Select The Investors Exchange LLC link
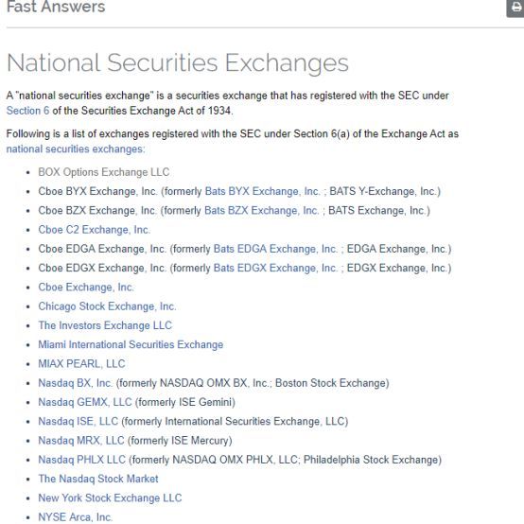 pyautogui.click(x=105, y=325)
